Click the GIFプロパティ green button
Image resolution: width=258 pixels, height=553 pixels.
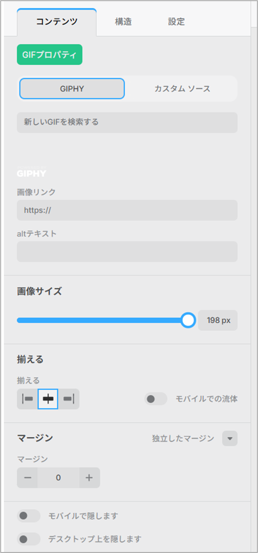click(50, 55)
